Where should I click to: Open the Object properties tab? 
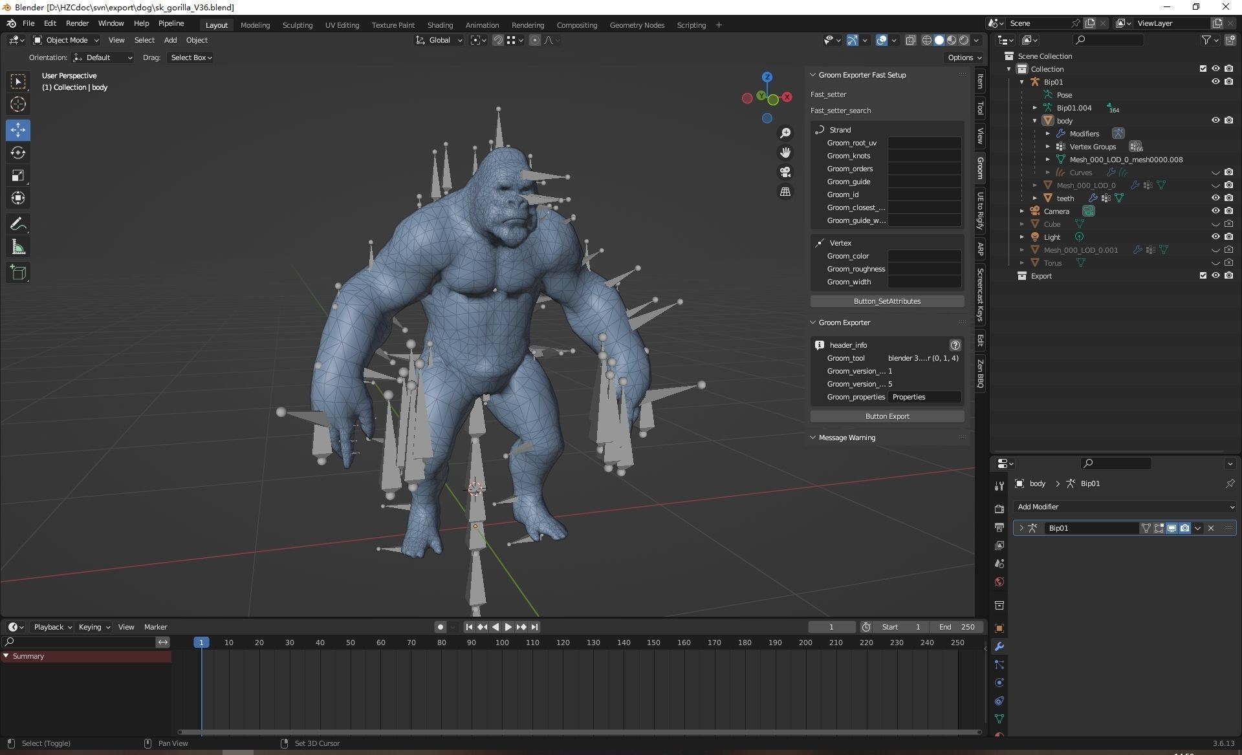coord(999,628)
